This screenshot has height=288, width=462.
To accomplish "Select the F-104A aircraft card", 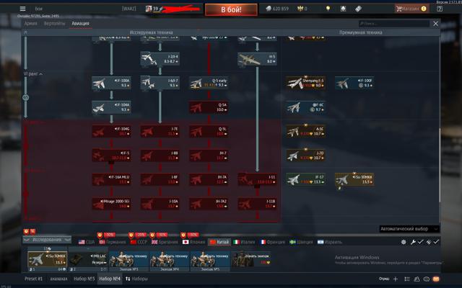I will point(111,107).
